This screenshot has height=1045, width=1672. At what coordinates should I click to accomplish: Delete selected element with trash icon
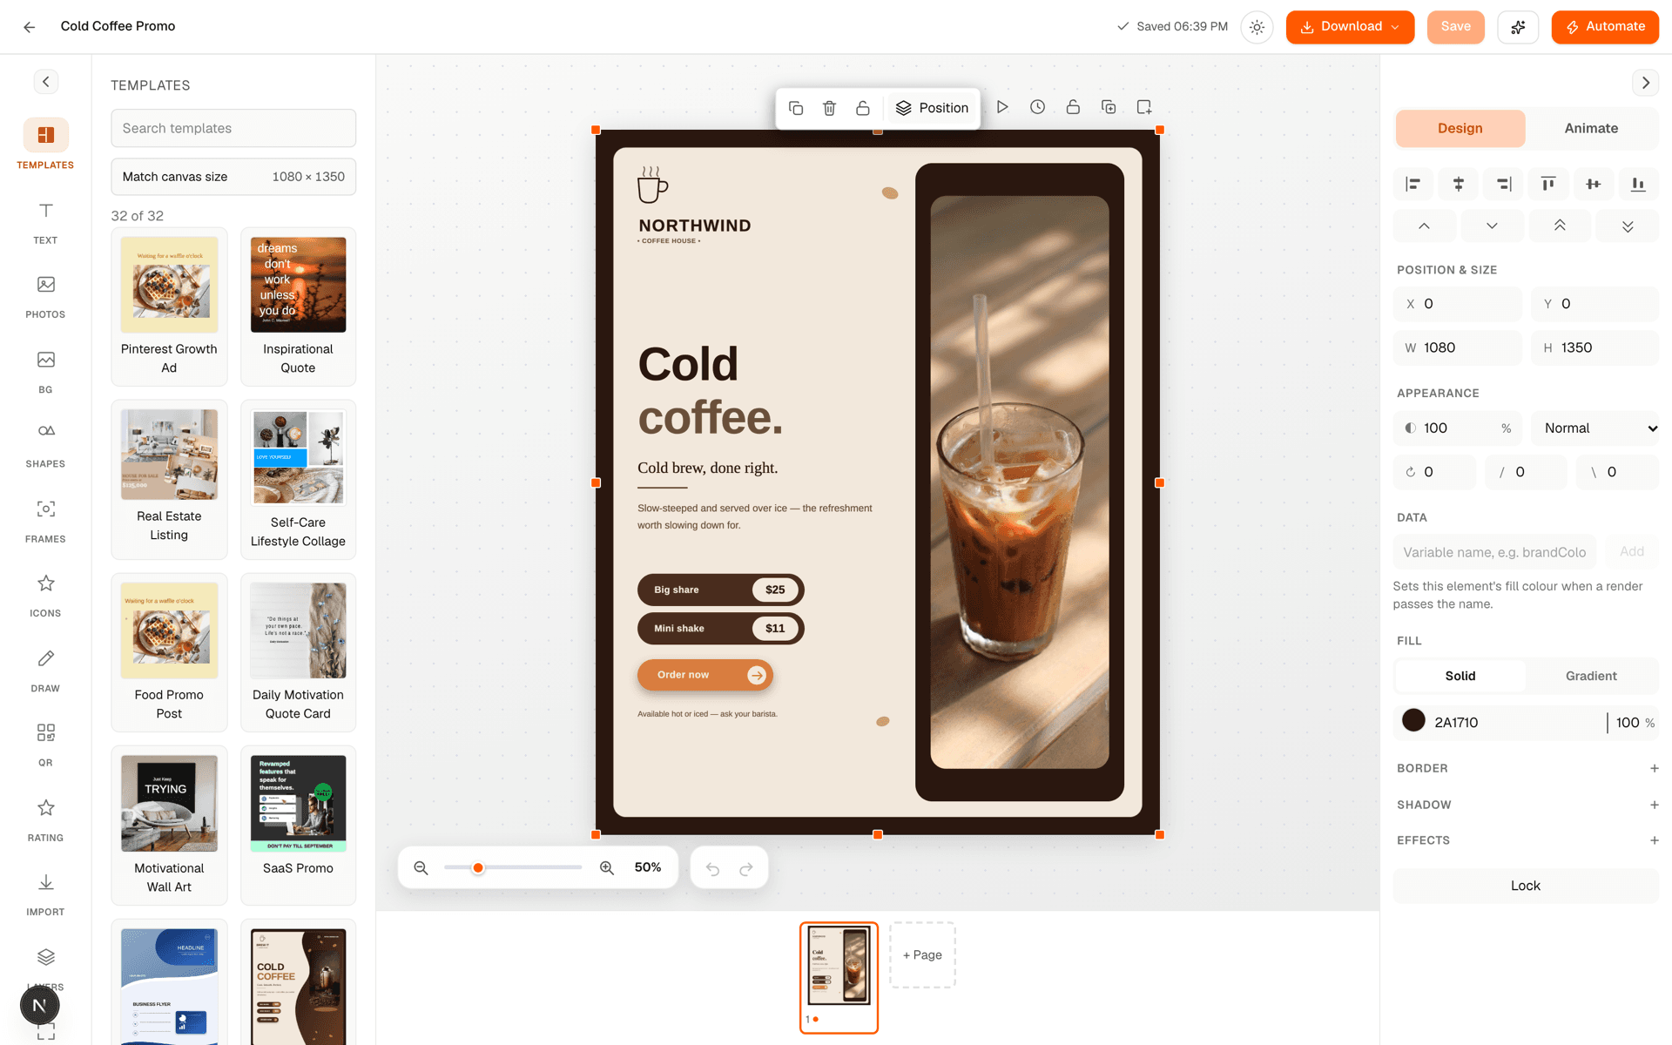pyautogui.click(x=829, y=108)
